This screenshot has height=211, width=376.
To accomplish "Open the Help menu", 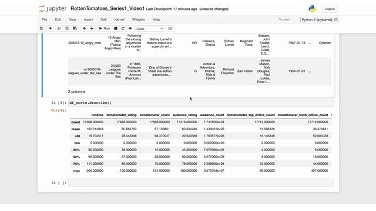I will [156, 19].
